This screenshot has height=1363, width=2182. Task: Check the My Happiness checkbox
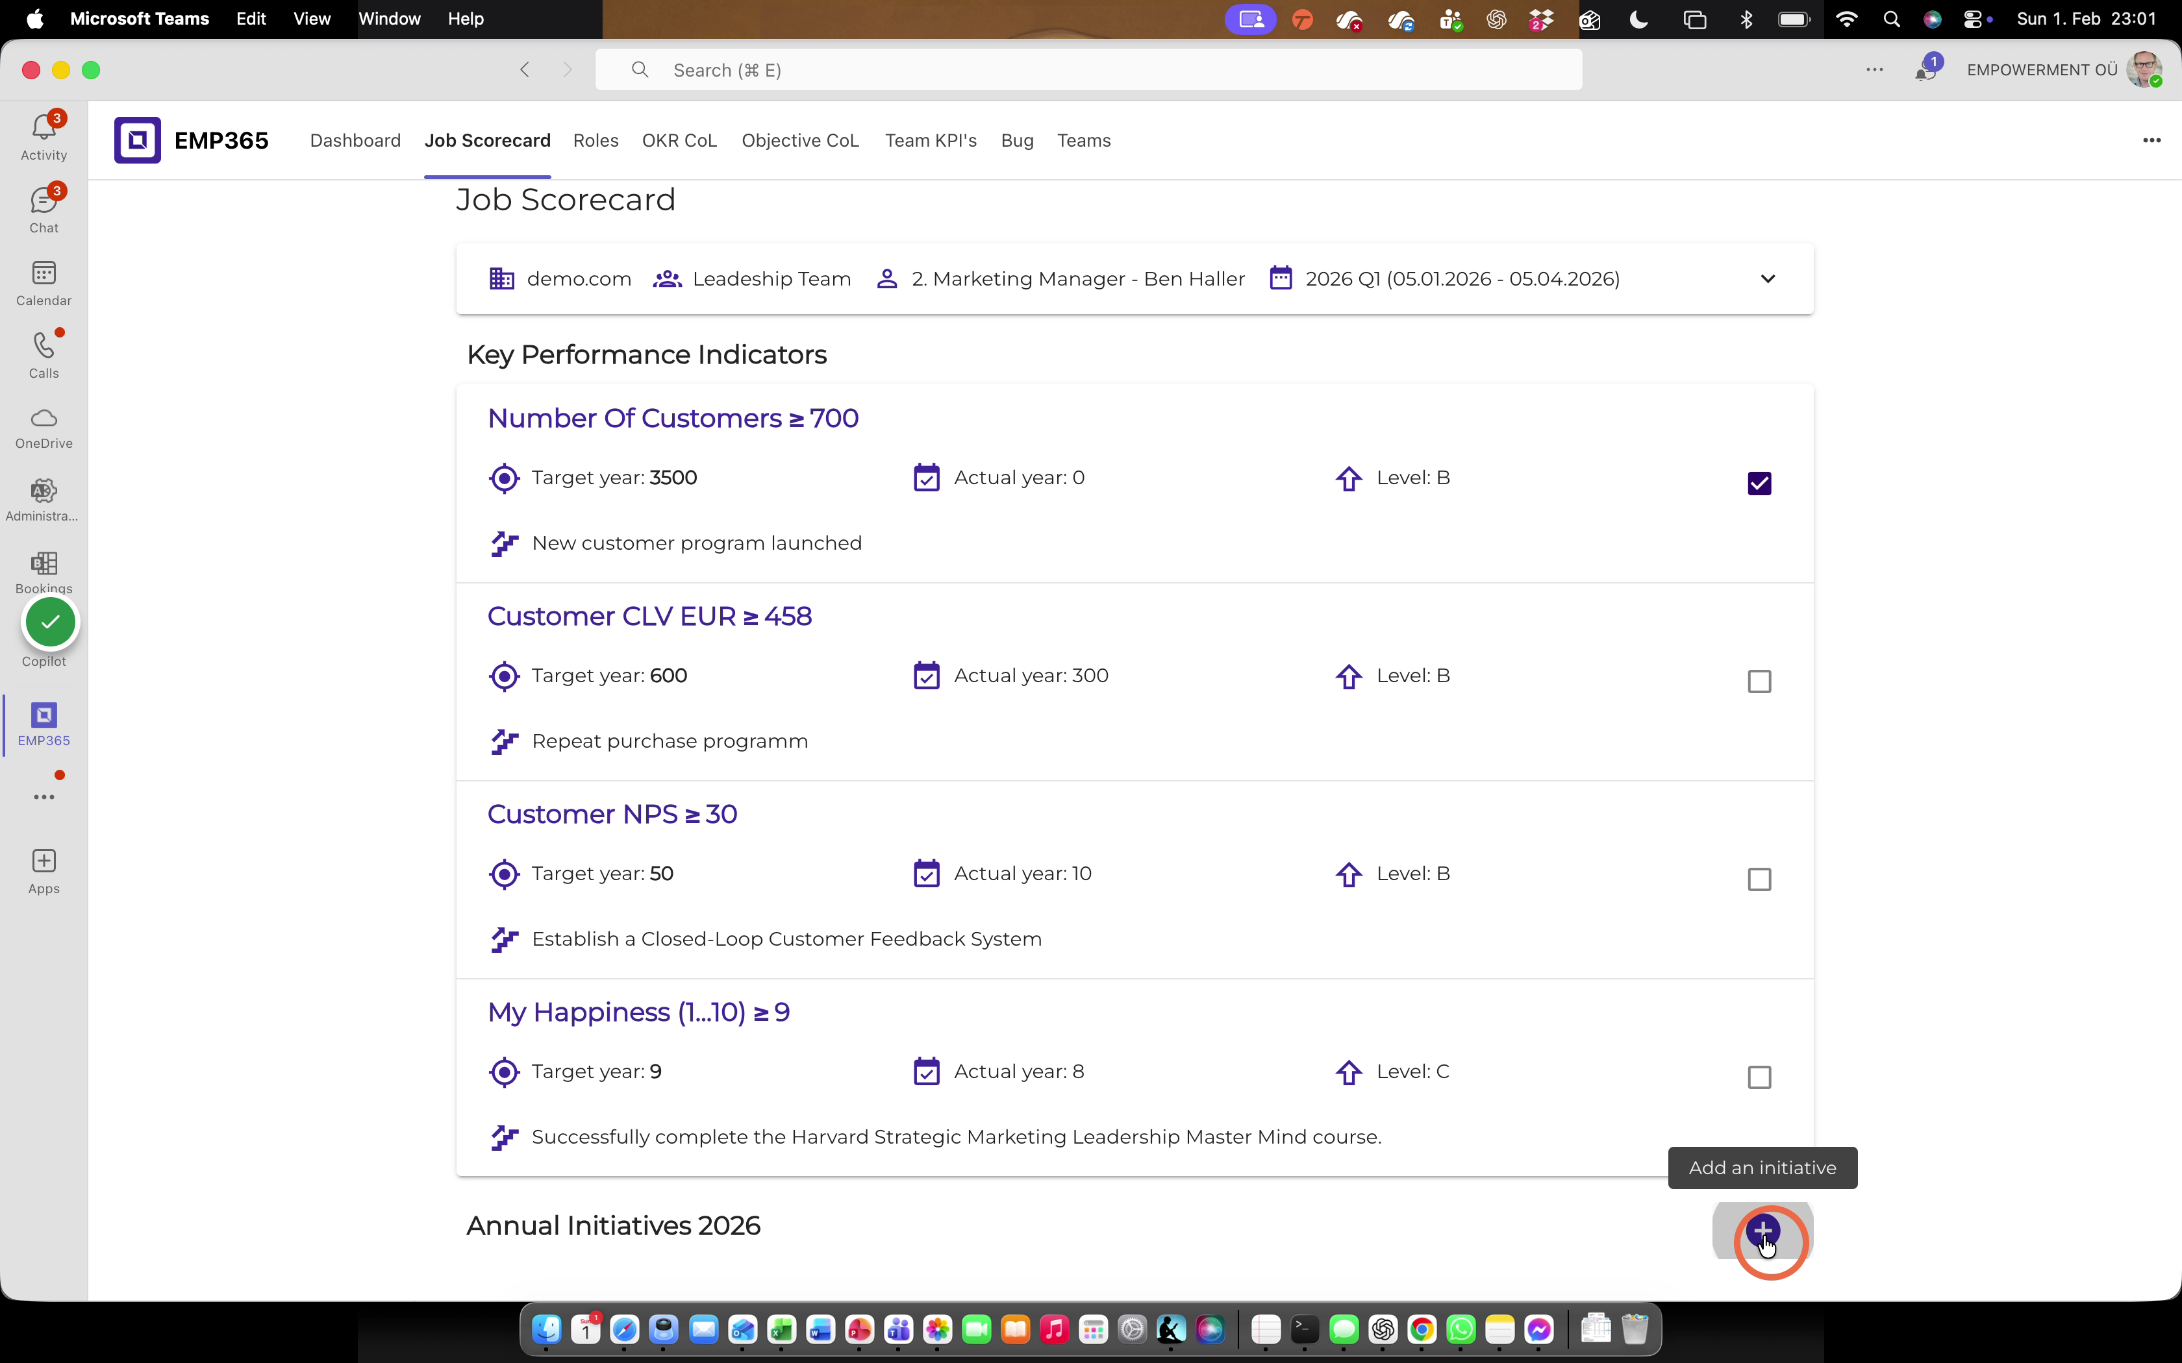[x=1759, y=1077]
